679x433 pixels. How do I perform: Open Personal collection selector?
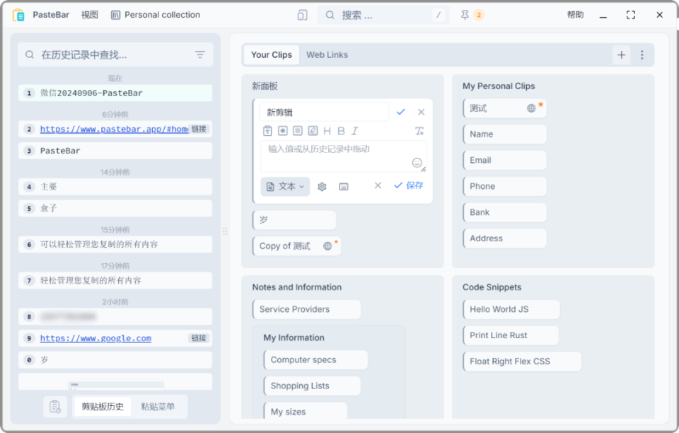click(156, 15)
